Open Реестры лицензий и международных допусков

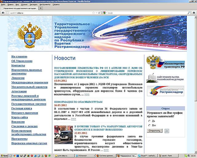tap(29, 98)
